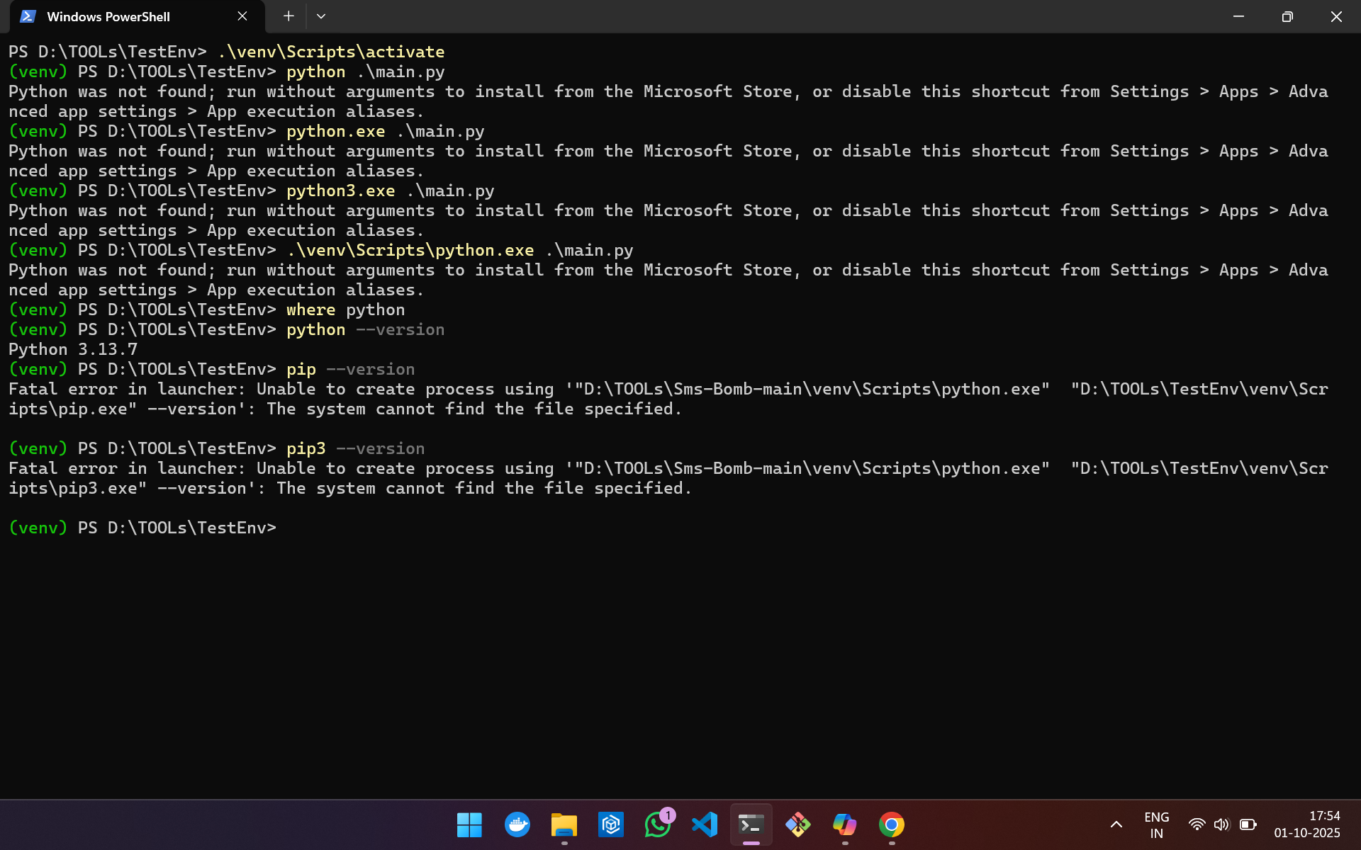The image size is (1361, 850).
Task: Launch Visual Studio Code
Action: click(x=704, y=825)
